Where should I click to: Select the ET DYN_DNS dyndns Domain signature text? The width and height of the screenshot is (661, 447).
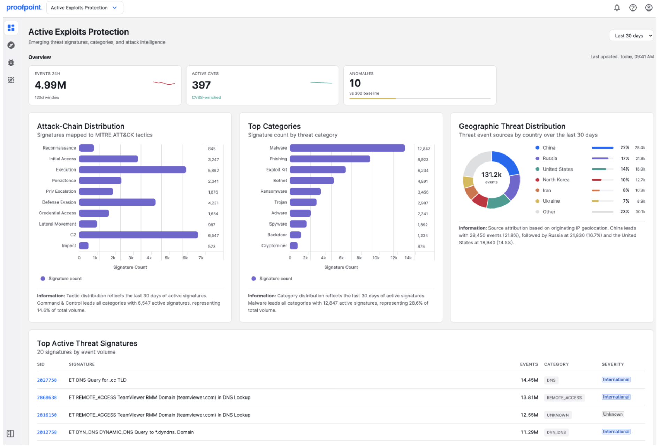131,432
